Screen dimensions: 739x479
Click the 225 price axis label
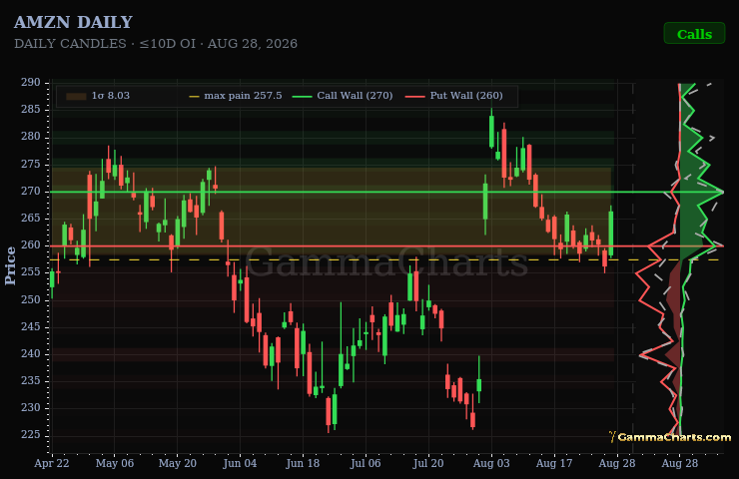[31, 435]
